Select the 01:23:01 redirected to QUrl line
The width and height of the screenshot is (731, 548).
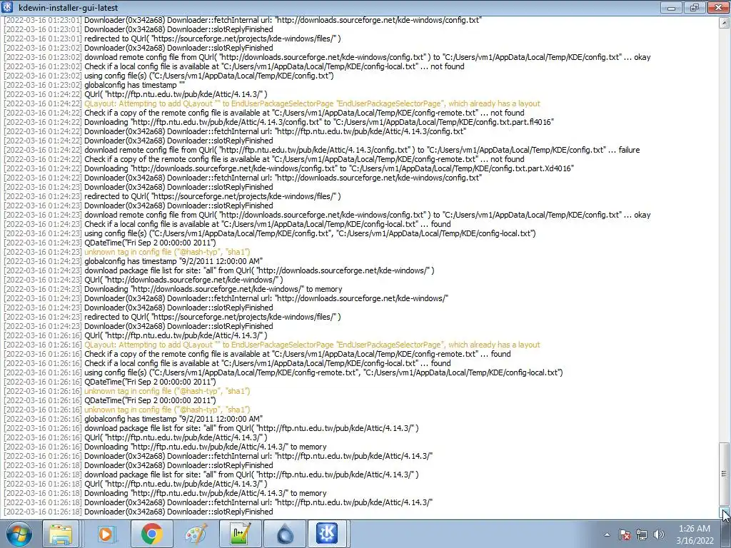tap(173, 39)
